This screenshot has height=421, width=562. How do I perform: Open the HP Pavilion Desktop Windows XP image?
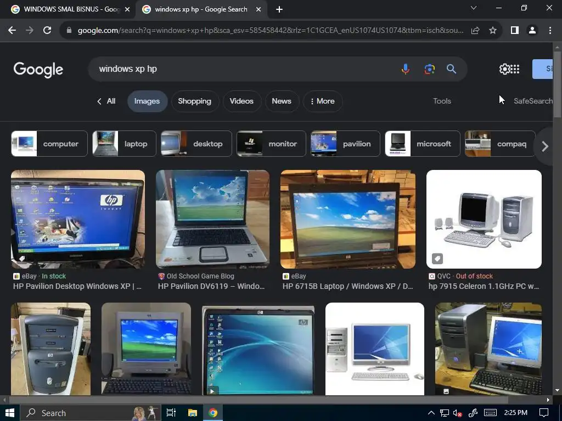coord(78,219)
